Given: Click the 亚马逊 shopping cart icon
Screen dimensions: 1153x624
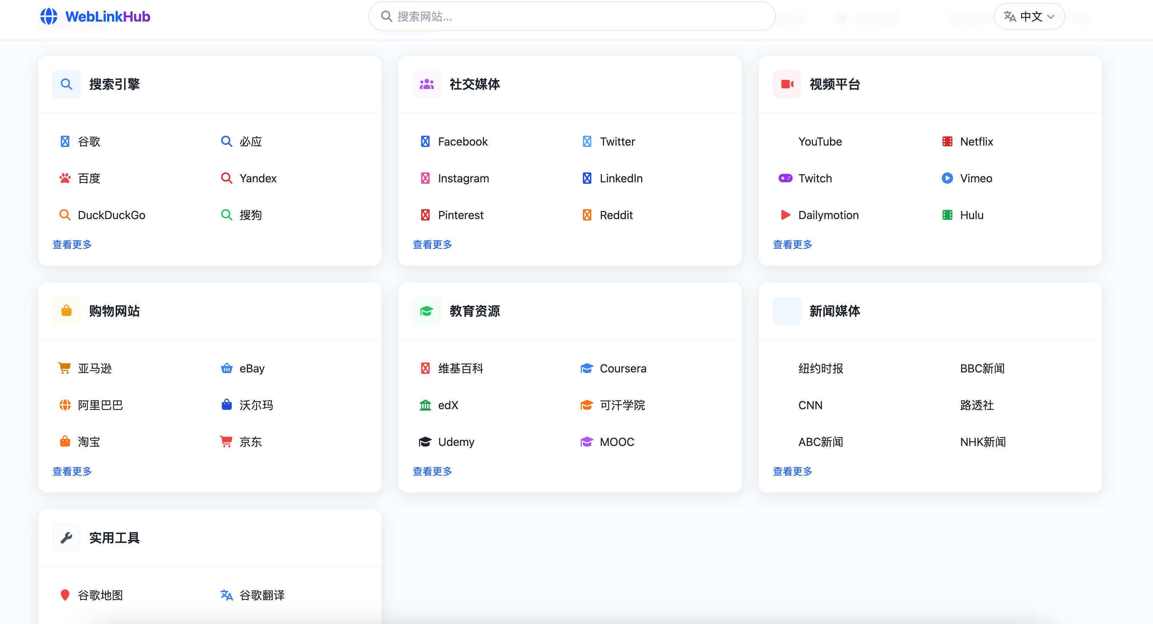Looking at the screenshot, I should click(65, 368).
